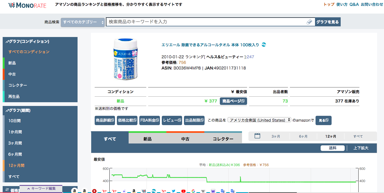Image resolution: width=384 pixels, height=193 pixels.
Task: Go to トップ in header navigation
Action: click(x=329, y=4)
